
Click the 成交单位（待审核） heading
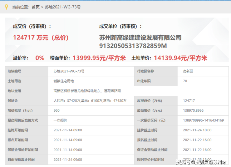pos(120,26)
